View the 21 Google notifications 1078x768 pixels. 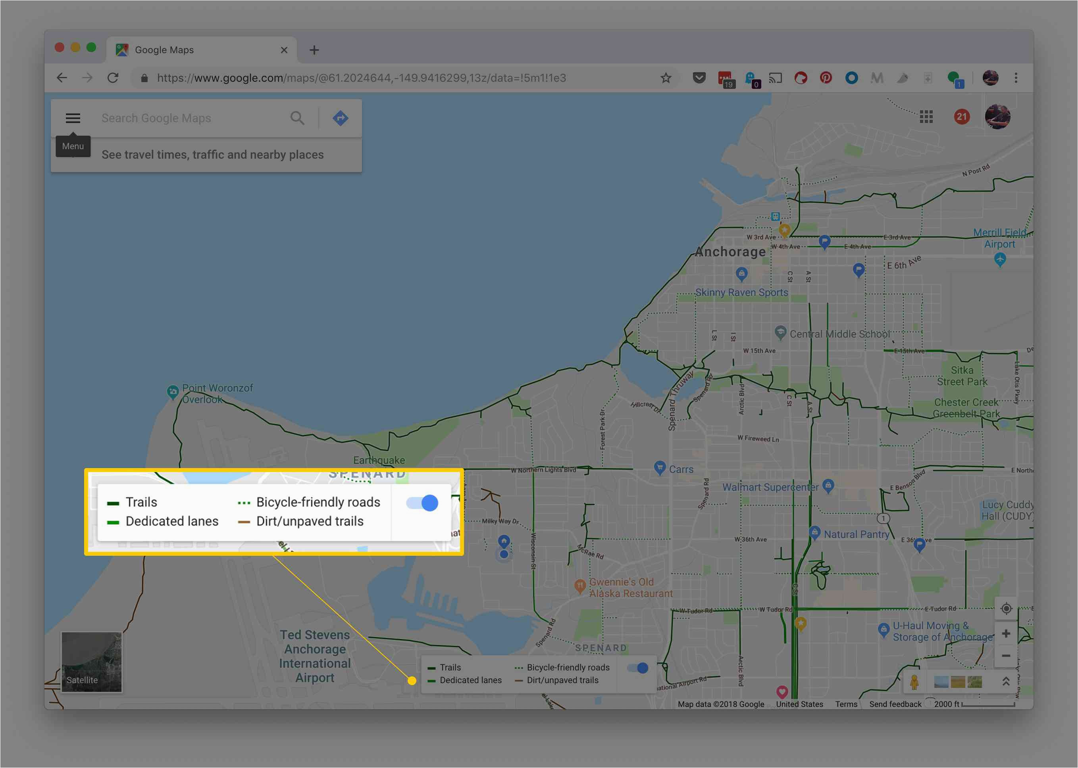pyautogui.click(x=961, y=117)
